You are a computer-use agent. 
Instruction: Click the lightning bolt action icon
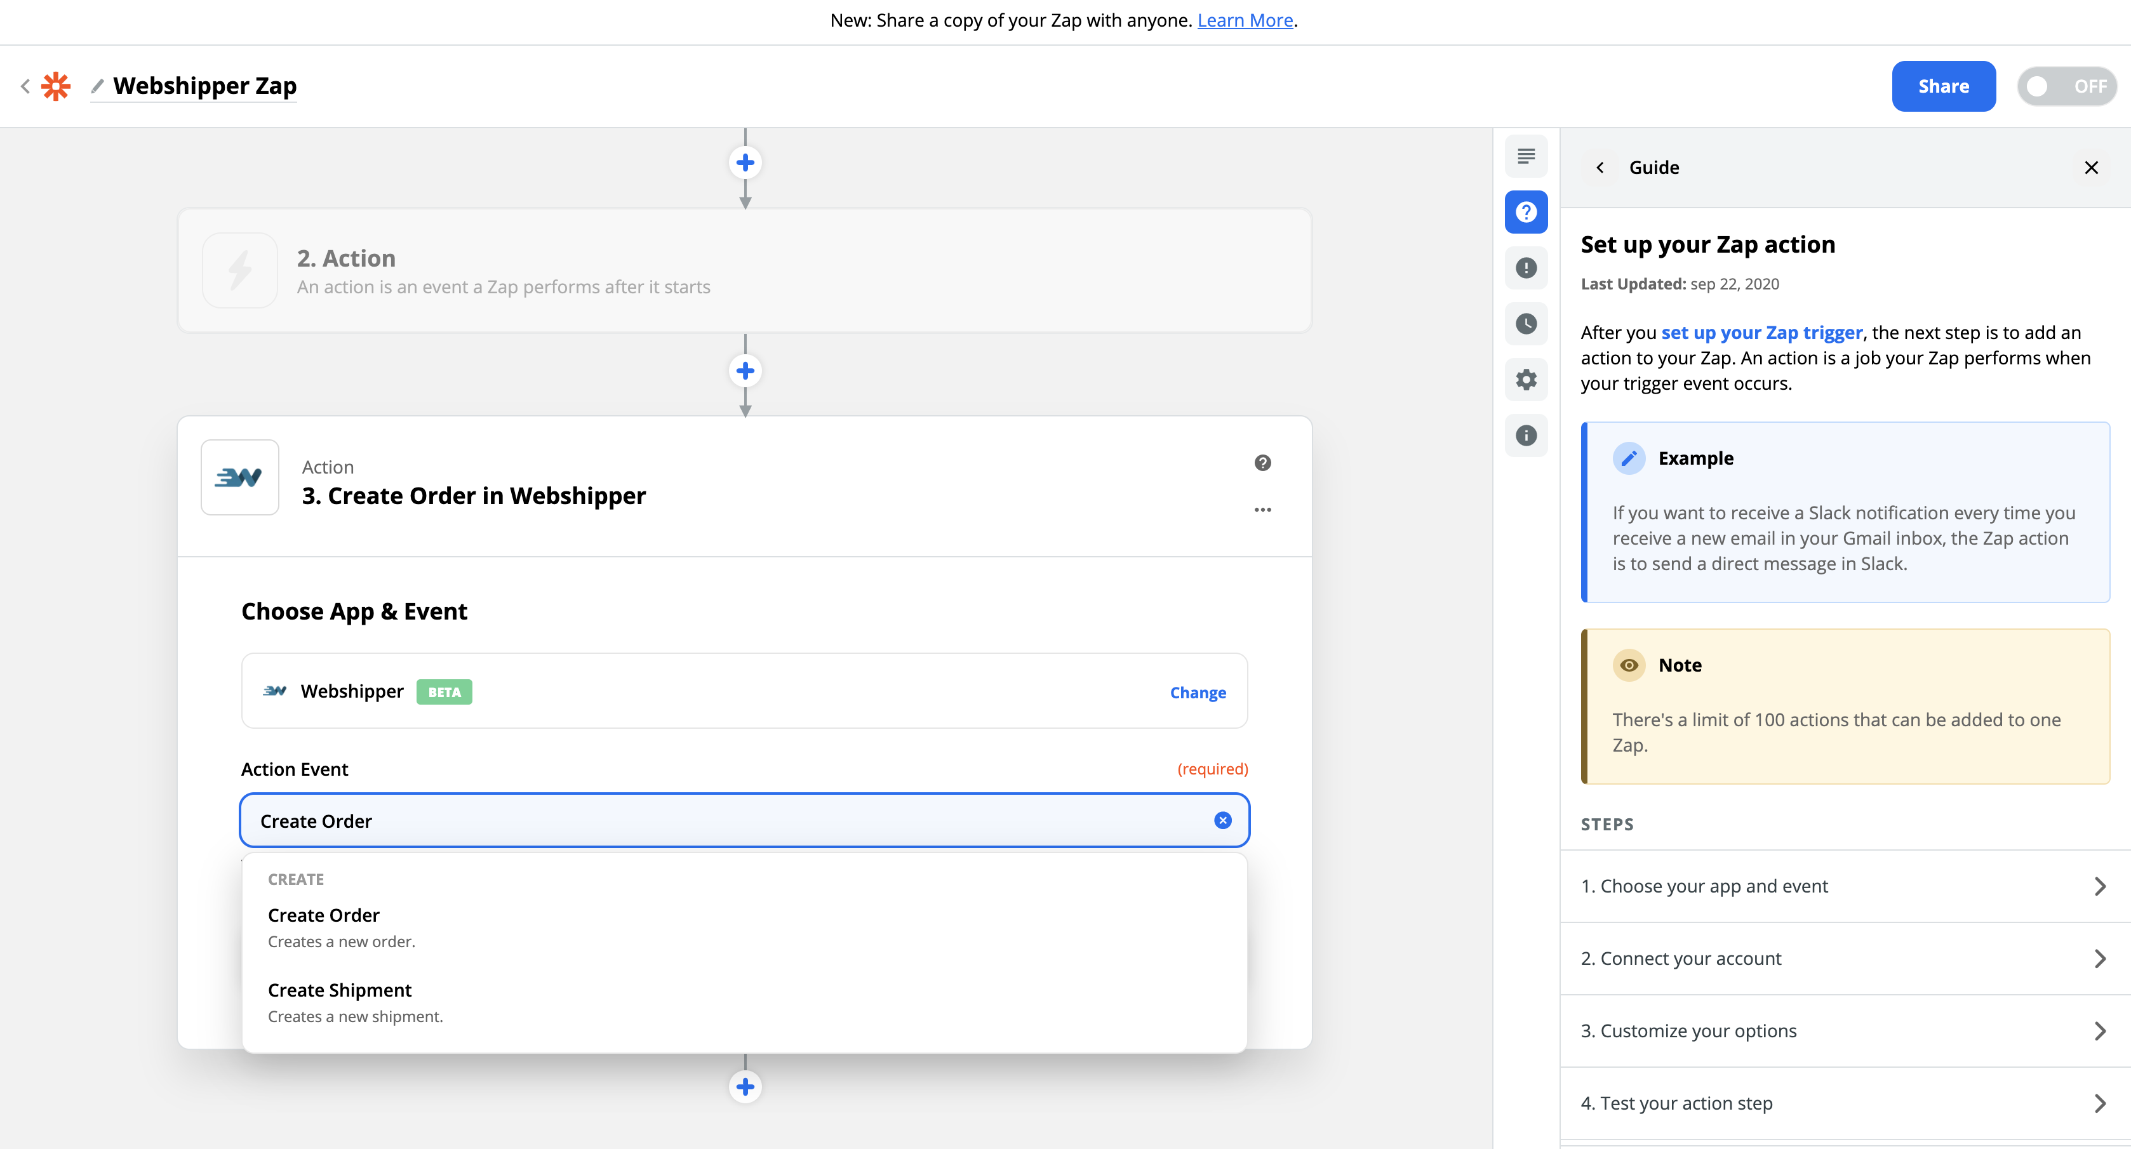(x=240, y=270)
